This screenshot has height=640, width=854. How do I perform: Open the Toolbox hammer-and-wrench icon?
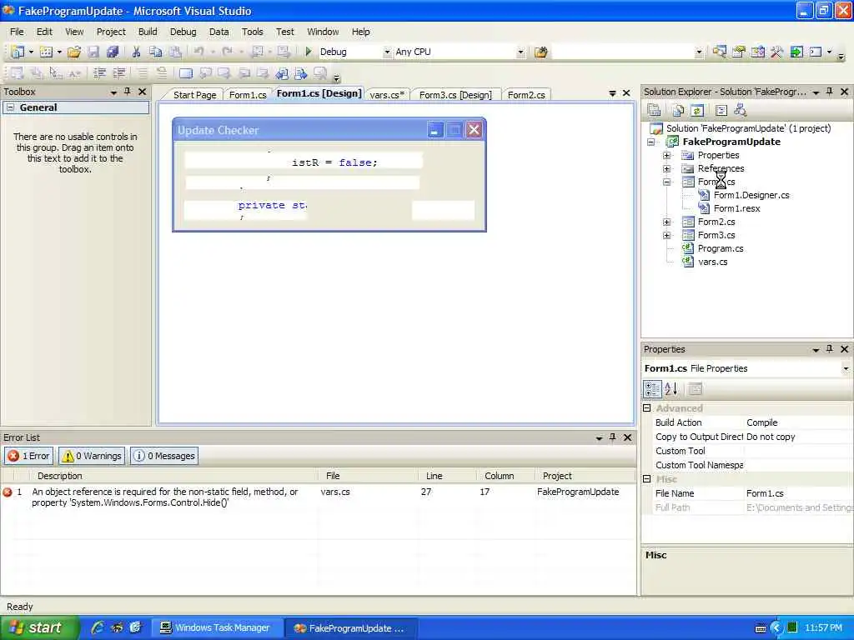point(776,52)
